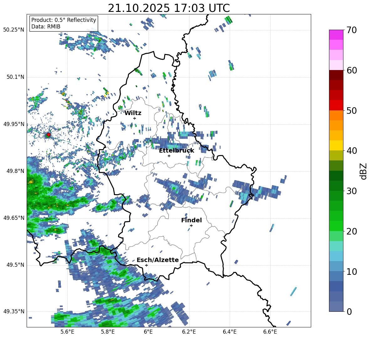
Task: Click the 49.65°N latitude label
Action: click(x=14, y=218)
